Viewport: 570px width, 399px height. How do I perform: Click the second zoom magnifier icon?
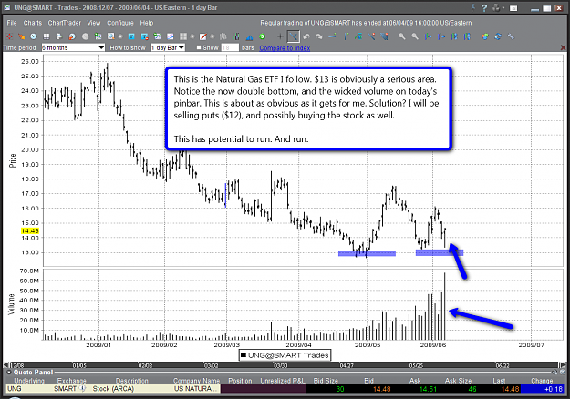(415, 36)
